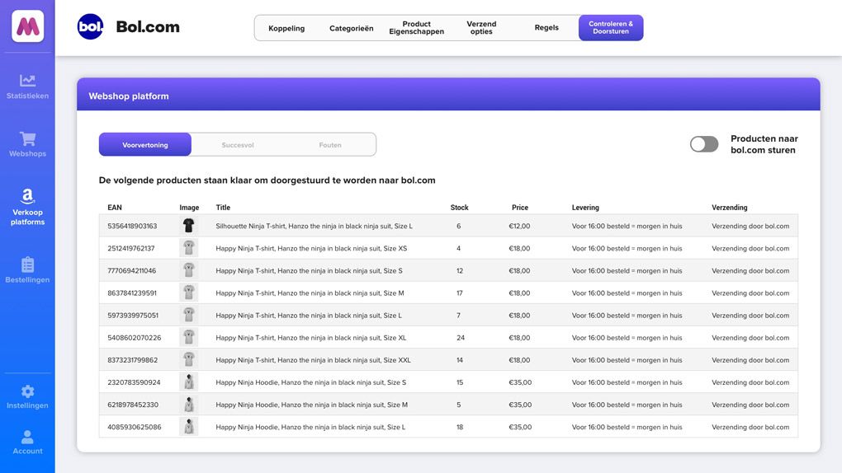Click the Verzending column header

click(729, 208)
